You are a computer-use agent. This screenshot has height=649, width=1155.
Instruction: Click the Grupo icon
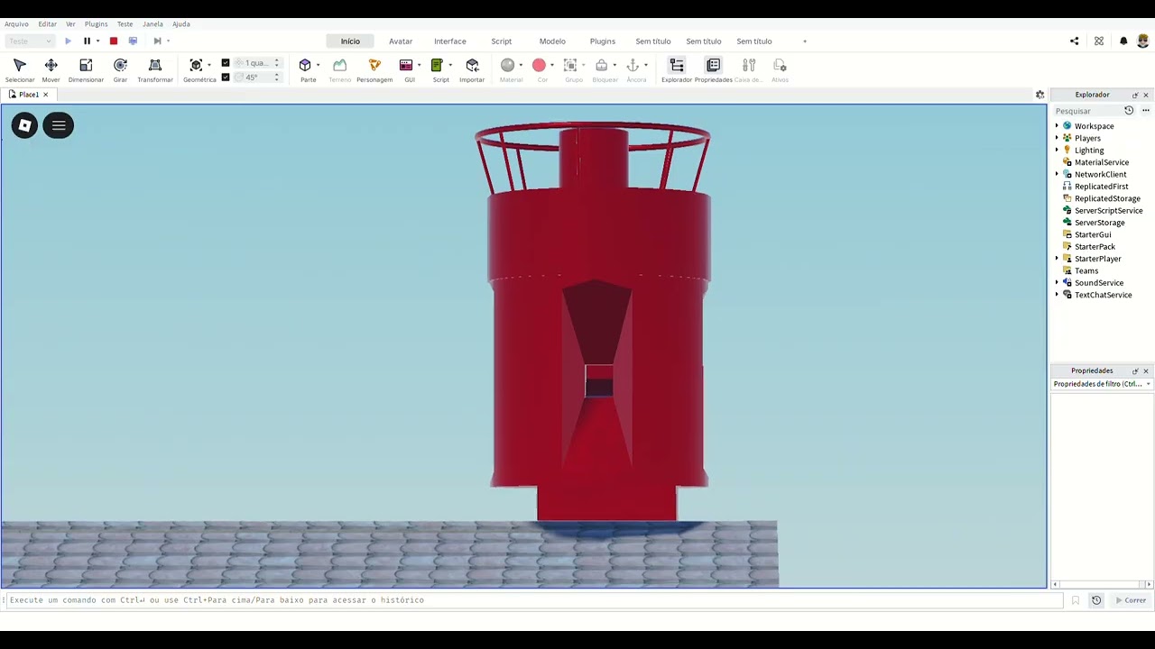point(570,65)
